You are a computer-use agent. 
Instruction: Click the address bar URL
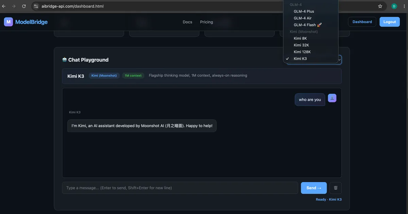pyautogui.click(x=72, y=6)
